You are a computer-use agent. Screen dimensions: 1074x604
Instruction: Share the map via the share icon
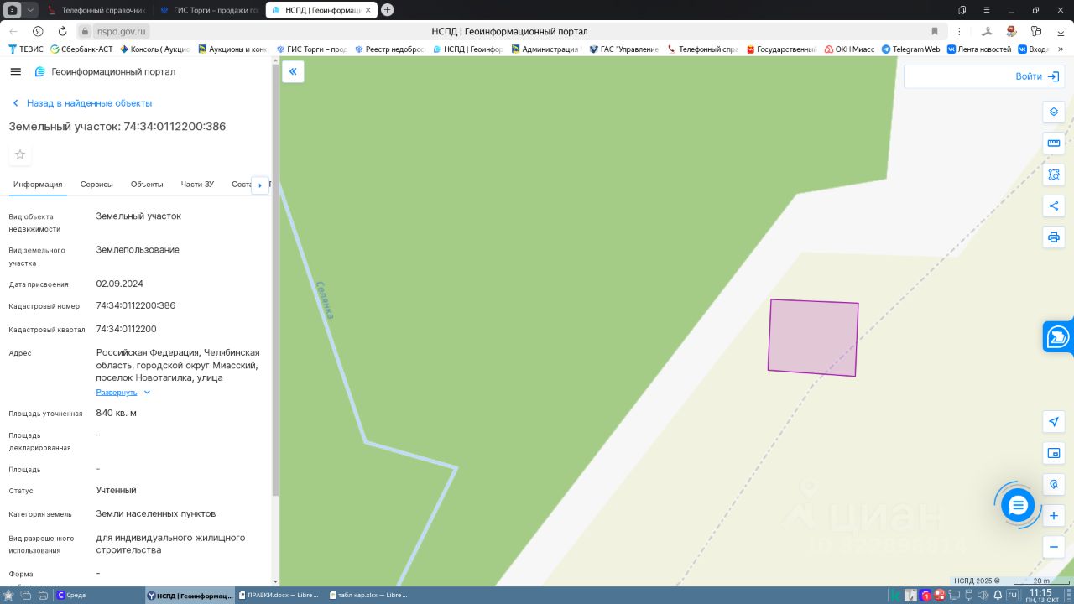[x=1054, y=206]
